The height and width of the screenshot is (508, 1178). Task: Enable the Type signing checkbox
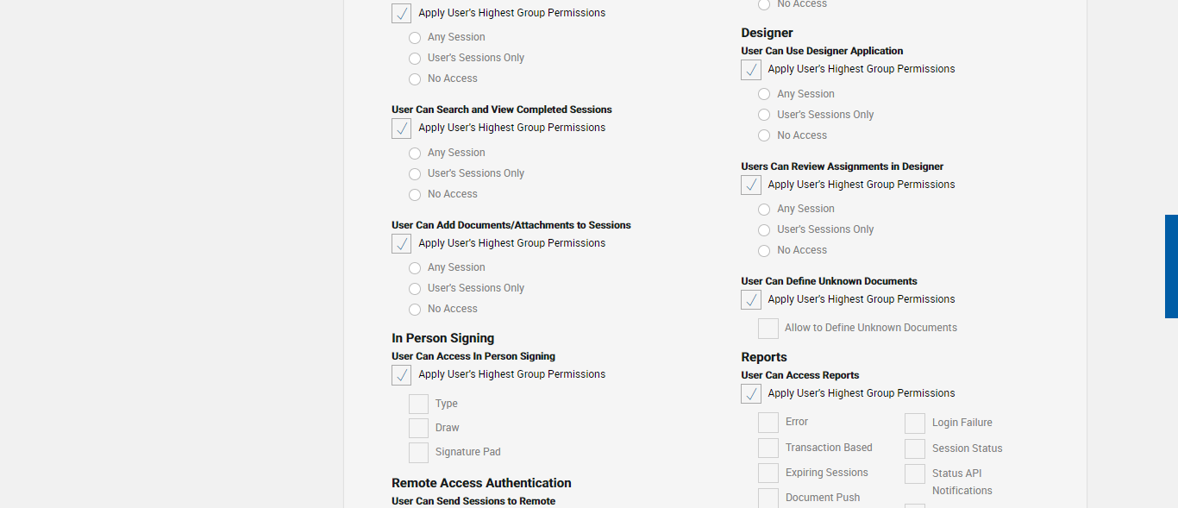click(418, 404)
